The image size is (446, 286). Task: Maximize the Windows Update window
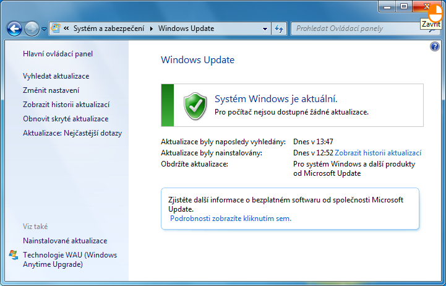pyautogui.click(x=403, y=7)
